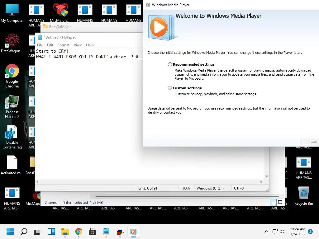Open Microsoft Store from the taskbar
The height and width of the screenshot is (239, 319).
92,232
